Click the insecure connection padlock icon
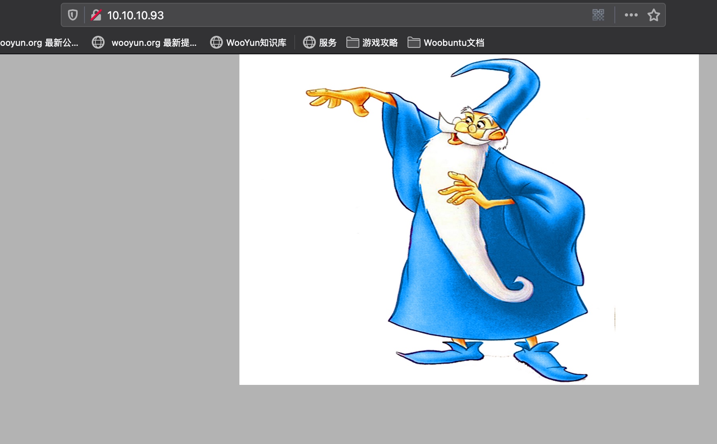Screen dimensions: 717x444 [96, 15]
